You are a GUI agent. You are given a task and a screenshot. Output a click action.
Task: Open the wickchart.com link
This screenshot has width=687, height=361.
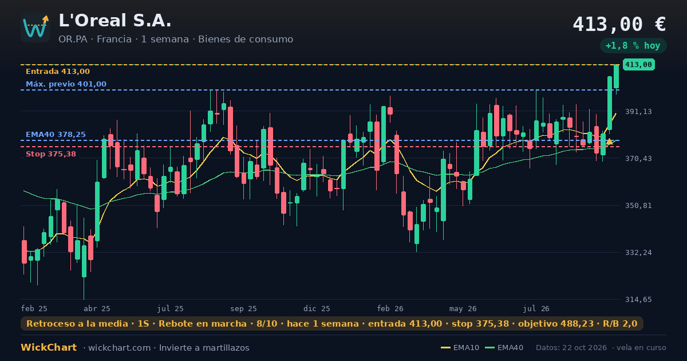tap(119, 348)
